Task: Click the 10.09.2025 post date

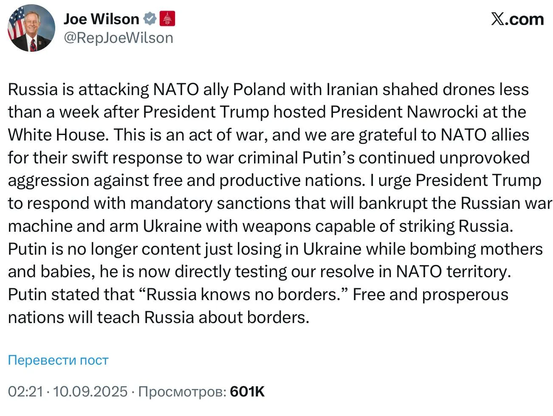Action: point(90,391)
